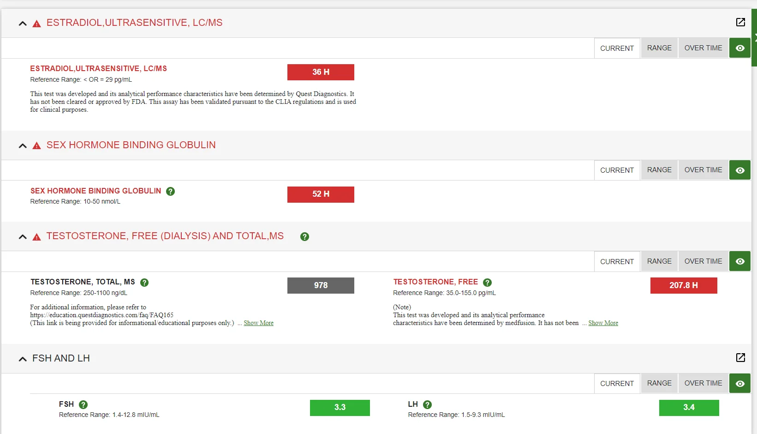This screenshot has height=434, width=757.
Task: Click help icon beside Testosterone Free Dialysis header
Action: point(304,236)
